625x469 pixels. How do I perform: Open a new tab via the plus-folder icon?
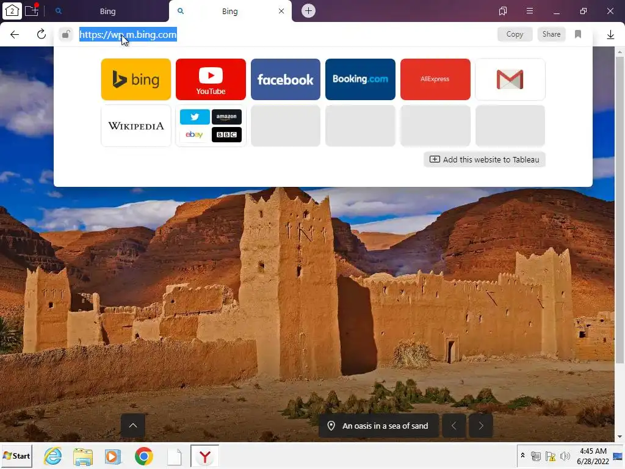pos(32,10)
